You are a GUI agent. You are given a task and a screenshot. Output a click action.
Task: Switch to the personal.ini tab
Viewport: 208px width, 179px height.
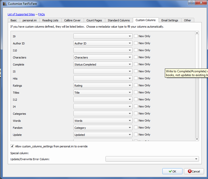[x=30, y=20]
